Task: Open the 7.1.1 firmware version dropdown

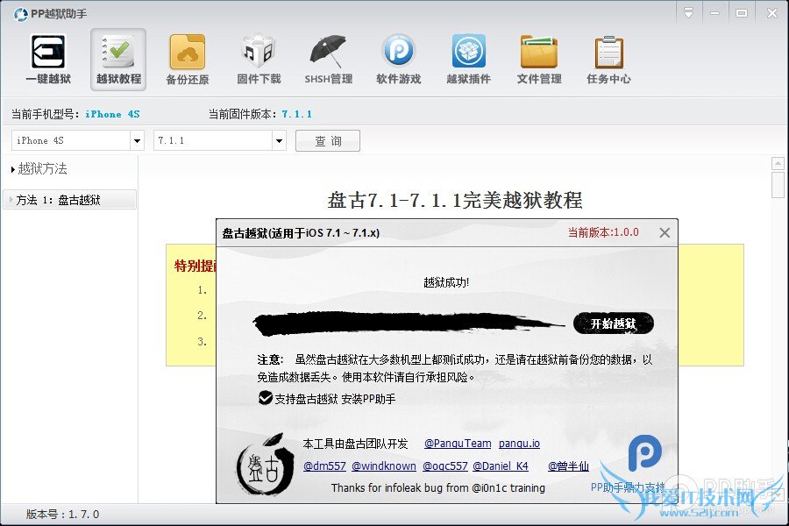Action: (279, 140)
